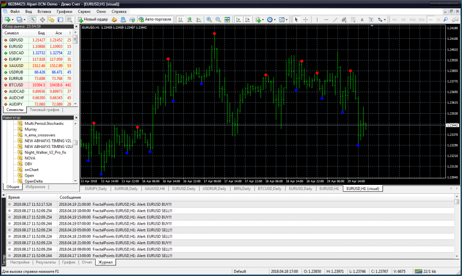The width and height of the screenshot is (462, 276).
Task: Select Night_Walker_V2_Pro_fix indicator in Navigator
Action: pyautogui.click(x=45, y=153)
